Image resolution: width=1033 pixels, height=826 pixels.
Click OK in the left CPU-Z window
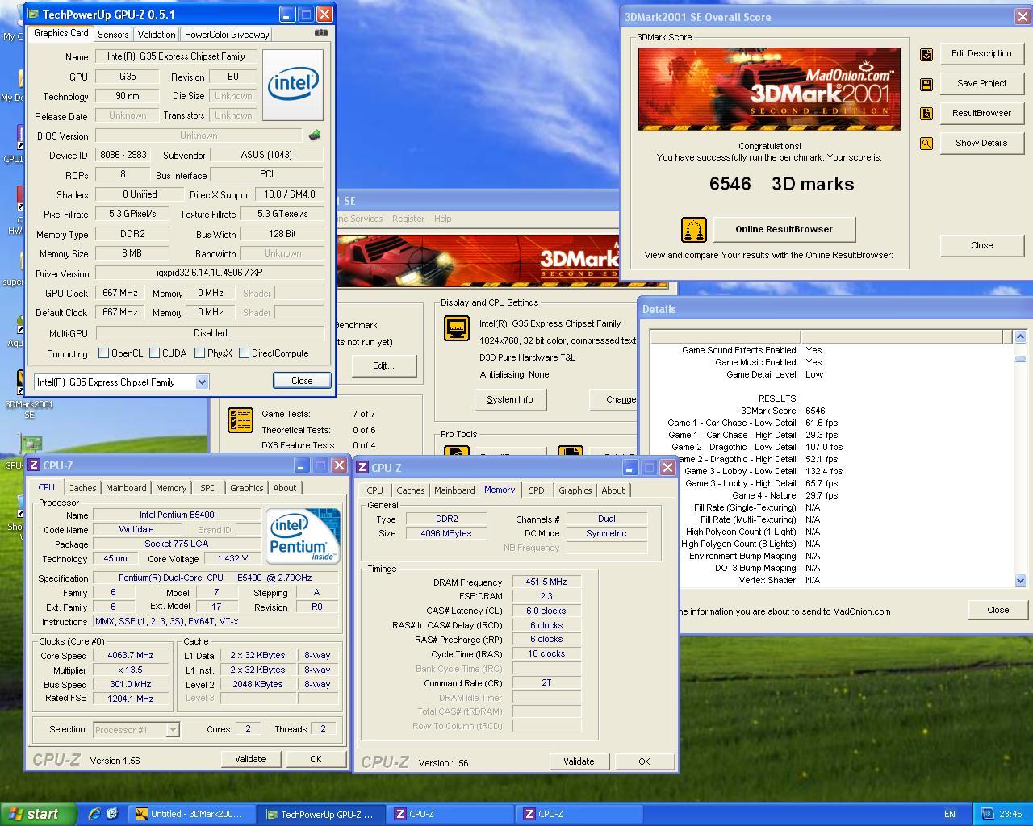click(x=316, y=759)
